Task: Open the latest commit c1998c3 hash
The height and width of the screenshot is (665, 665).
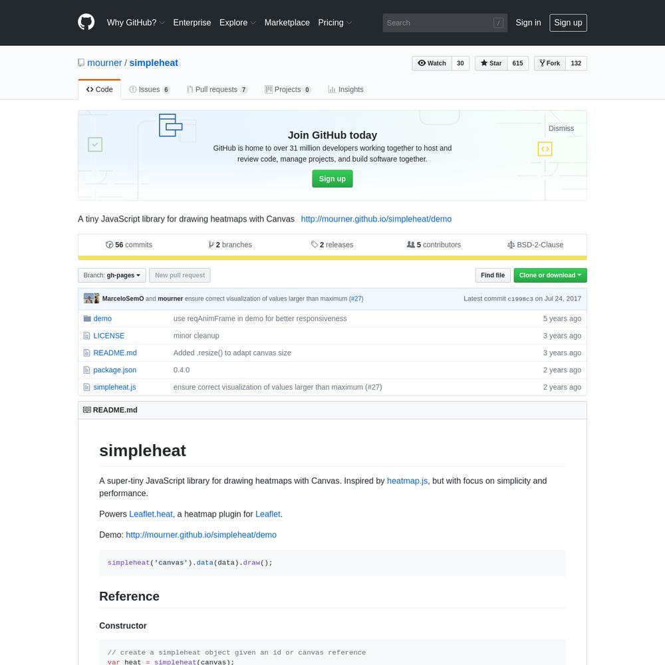Action: (521, 299)
